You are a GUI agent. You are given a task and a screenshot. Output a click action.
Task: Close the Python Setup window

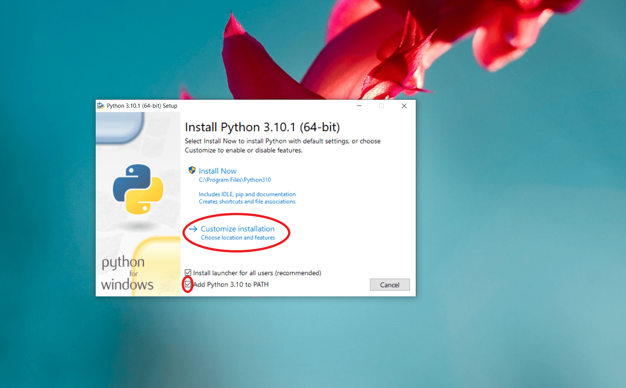(404, 106)
